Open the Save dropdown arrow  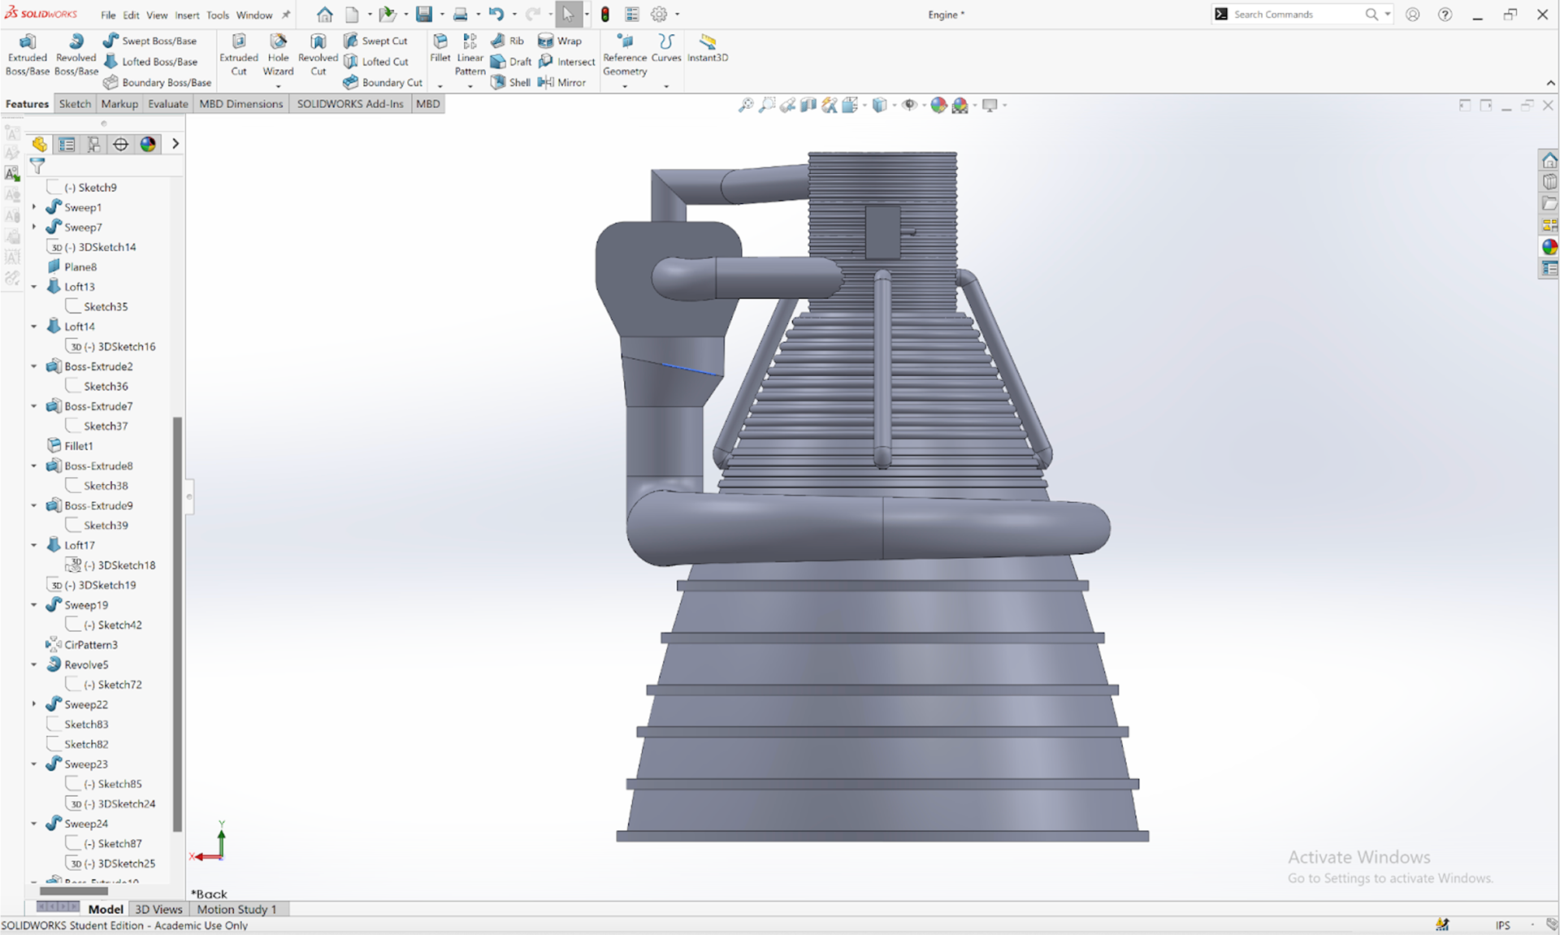(442, 15)
